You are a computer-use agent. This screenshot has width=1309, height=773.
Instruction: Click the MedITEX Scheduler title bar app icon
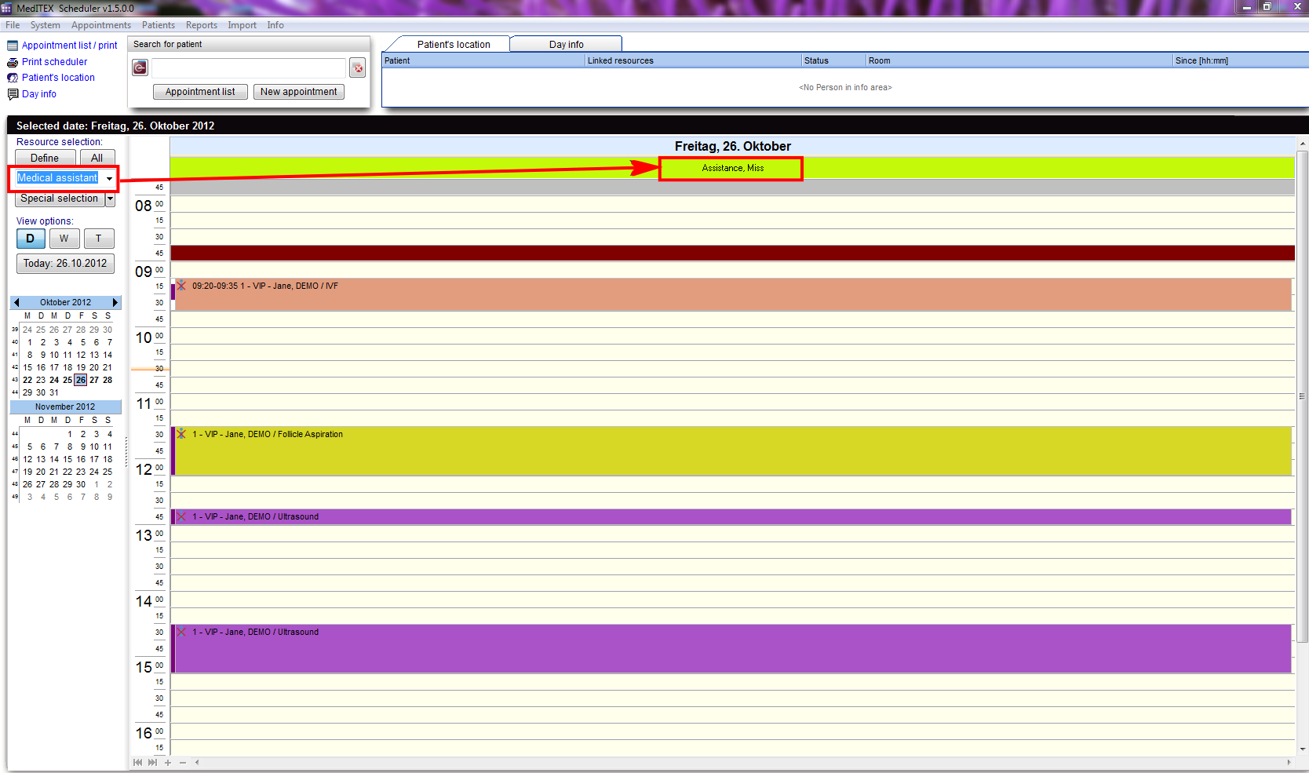coord(7,8)
